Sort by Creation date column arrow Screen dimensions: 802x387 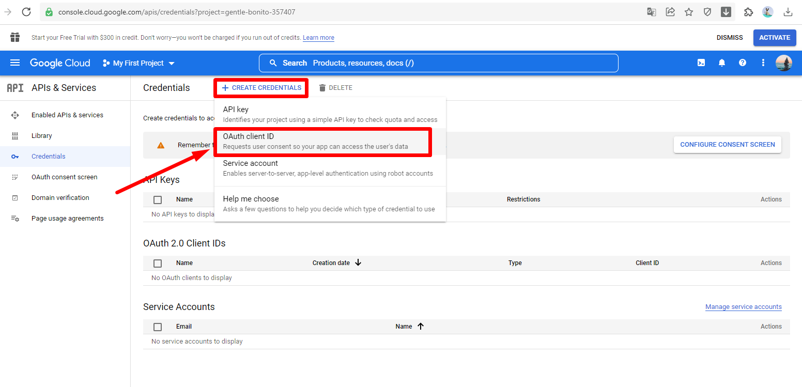(x=358, y=263)
